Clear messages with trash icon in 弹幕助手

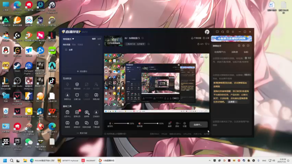246,58
